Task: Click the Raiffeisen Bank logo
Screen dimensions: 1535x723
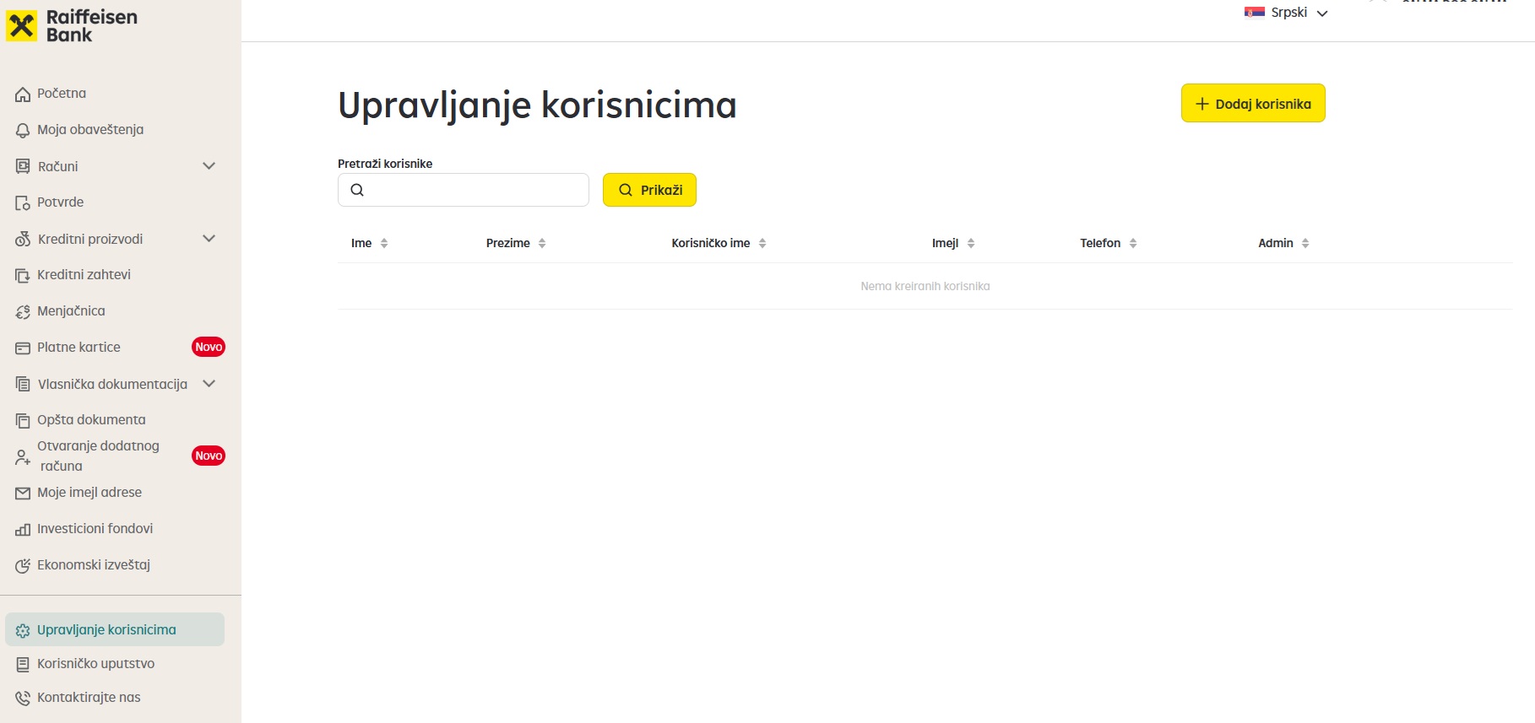Action: pos(72,25)
